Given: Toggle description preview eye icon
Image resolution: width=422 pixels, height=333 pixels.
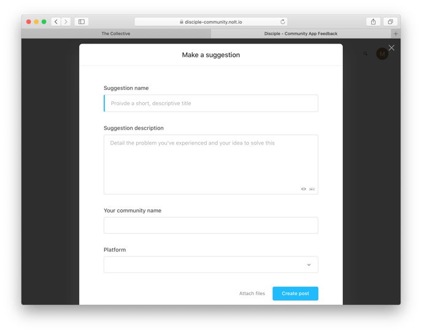Looking at the screenshot, I should (x=304, y=189).
